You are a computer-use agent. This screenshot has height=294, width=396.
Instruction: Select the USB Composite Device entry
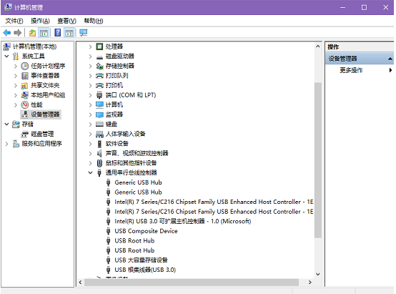tap(146, 231)
